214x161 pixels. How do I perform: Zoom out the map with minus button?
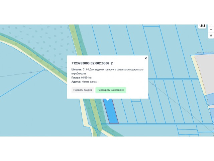tap(211, 30)
